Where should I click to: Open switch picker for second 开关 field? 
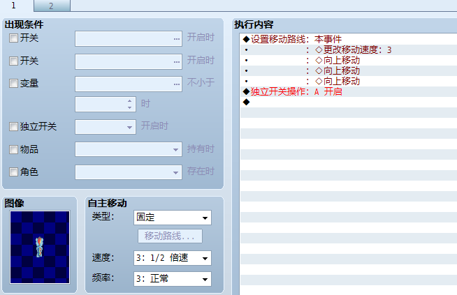[x=177, y=61]
